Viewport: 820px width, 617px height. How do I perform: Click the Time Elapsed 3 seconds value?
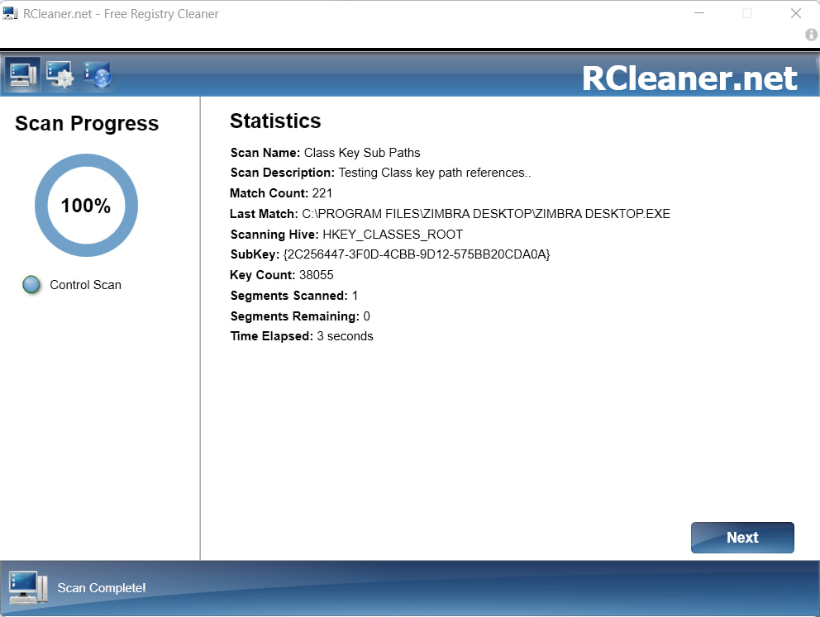click(346, 336)
